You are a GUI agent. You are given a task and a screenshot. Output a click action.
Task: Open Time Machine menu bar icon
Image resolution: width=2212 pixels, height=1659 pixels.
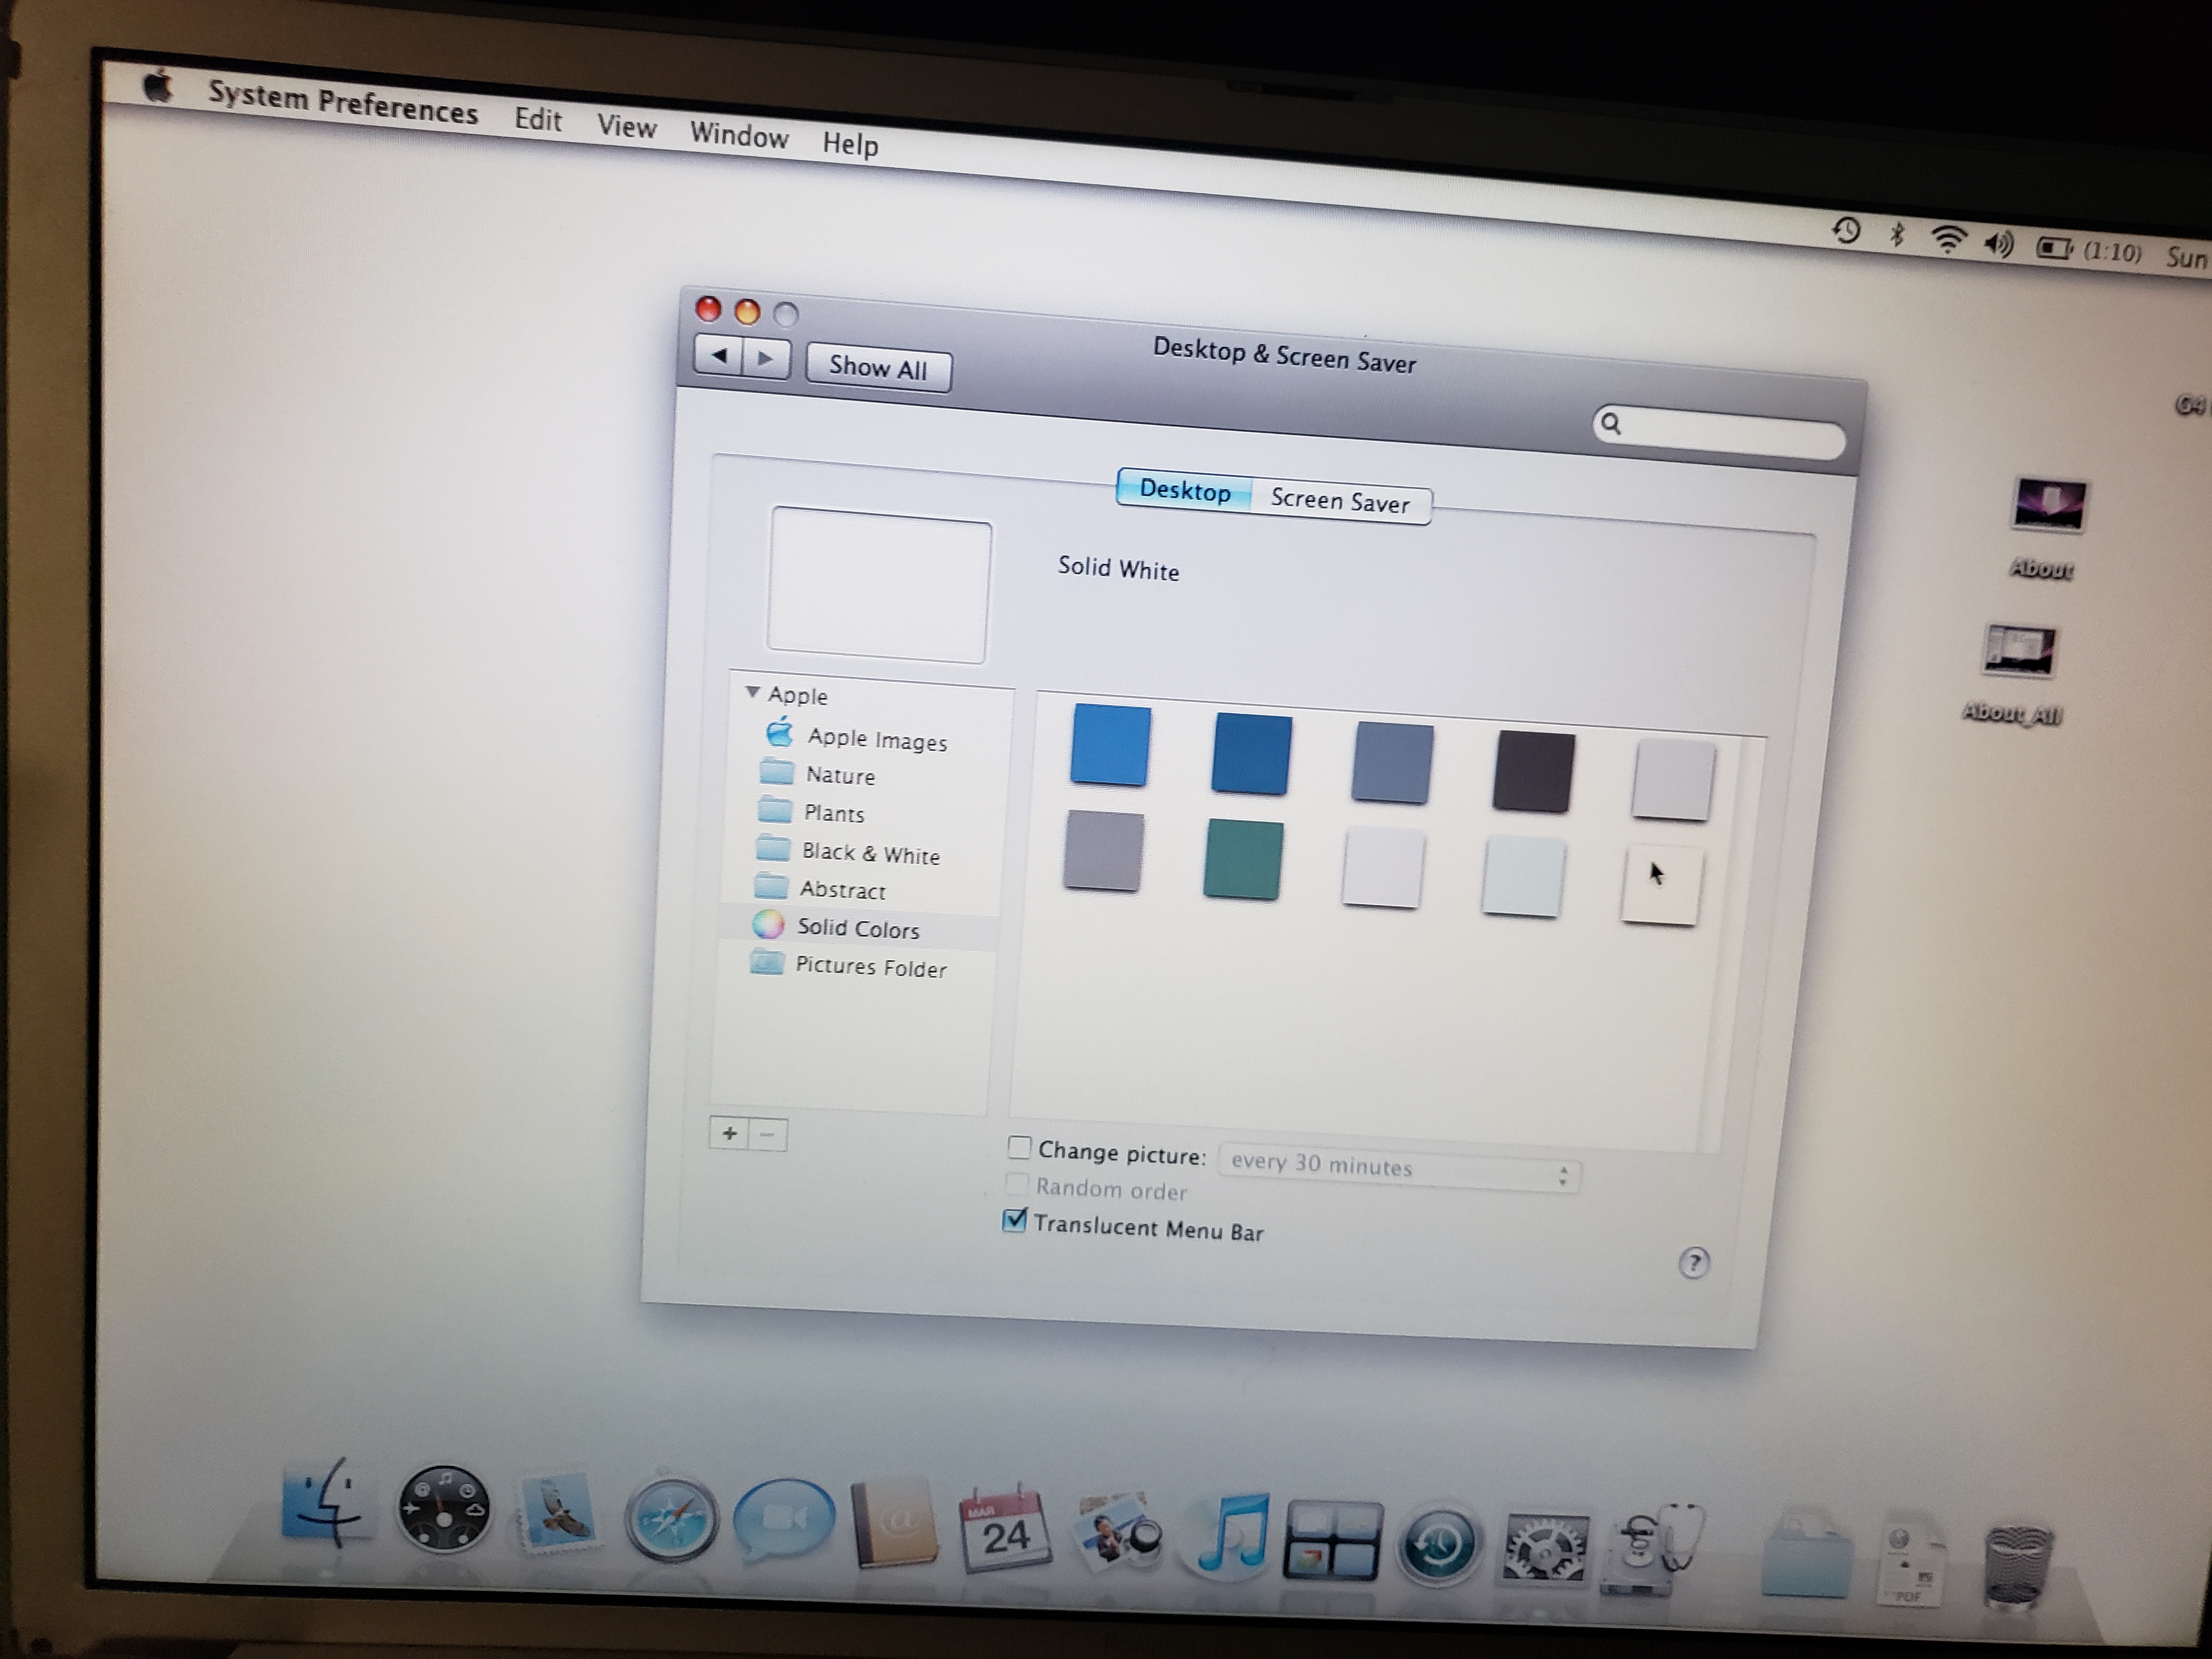(x=1846, y=231)
